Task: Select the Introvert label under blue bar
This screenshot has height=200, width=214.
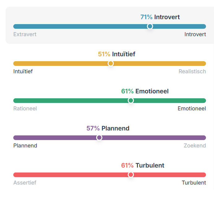Action: (x=195, y=34)
